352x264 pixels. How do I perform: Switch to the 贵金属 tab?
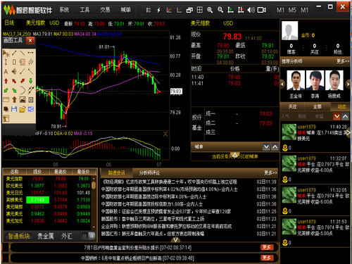(46, 236)
